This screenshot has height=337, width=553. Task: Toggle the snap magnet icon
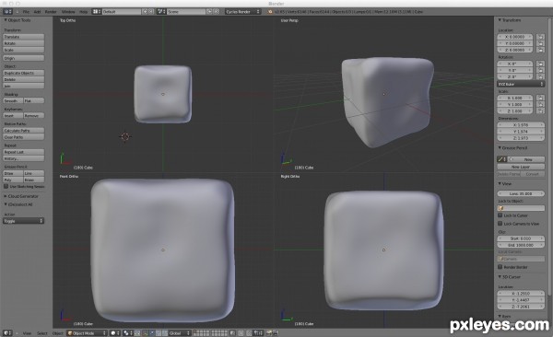click(249, 332)
